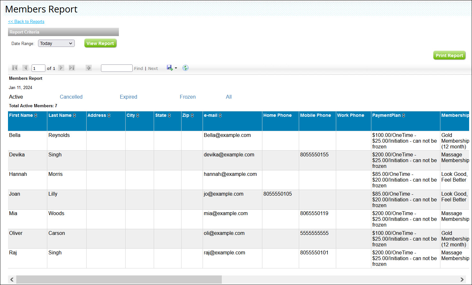The width and height of the screenshot is (472, 285).
Task: Click the next page arrow icon
Action: (61, 68)
